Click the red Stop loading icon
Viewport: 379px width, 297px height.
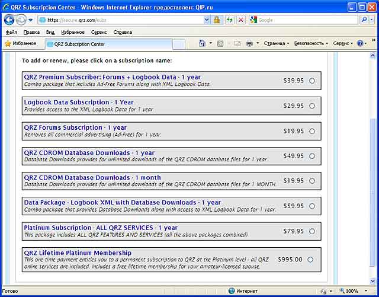coord(240,20)
